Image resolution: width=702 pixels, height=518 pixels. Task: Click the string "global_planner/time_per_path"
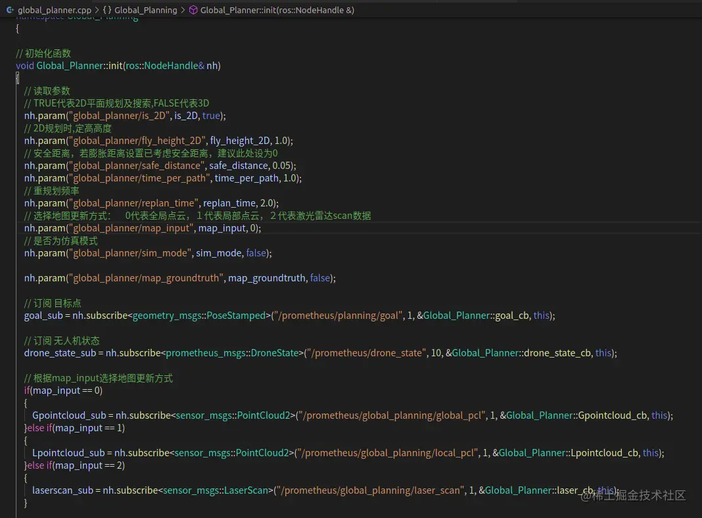tap(140, 178)
